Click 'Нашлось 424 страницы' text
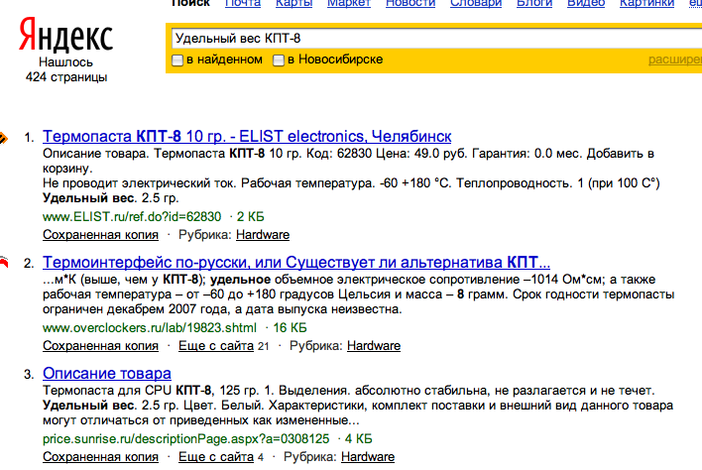 pyautogui.click(x=66, y=69)
